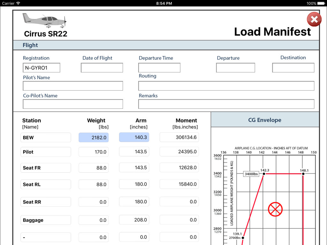The image size is (327, 245).
Task: Click the red close button
Action: (314, 19)
